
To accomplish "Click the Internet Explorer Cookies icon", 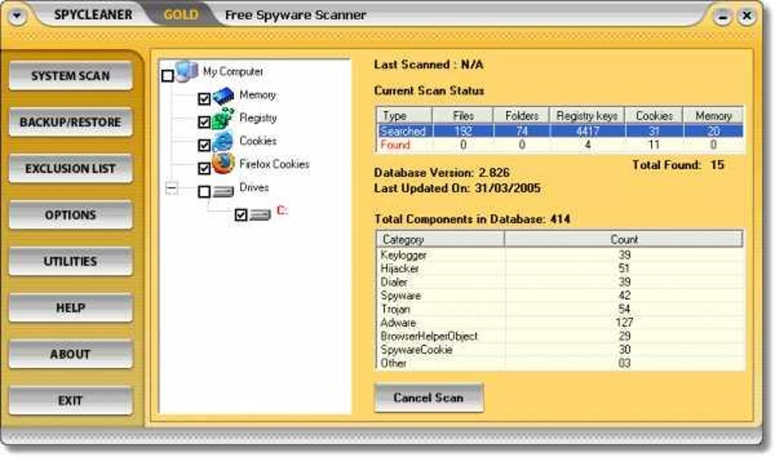I will (x=223, y=142).
